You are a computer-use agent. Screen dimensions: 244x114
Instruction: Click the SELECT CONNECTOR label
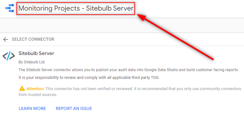33,39
